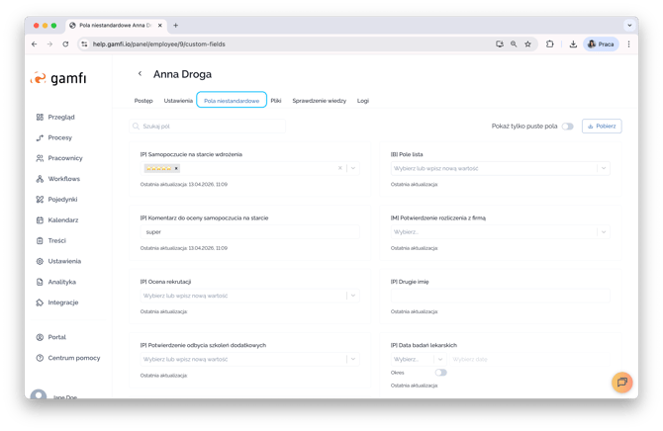Expand Potwierdzenie rozliczenia z firmą dropdown
This screenshot has width=663, height=431.
coord(603,232)
